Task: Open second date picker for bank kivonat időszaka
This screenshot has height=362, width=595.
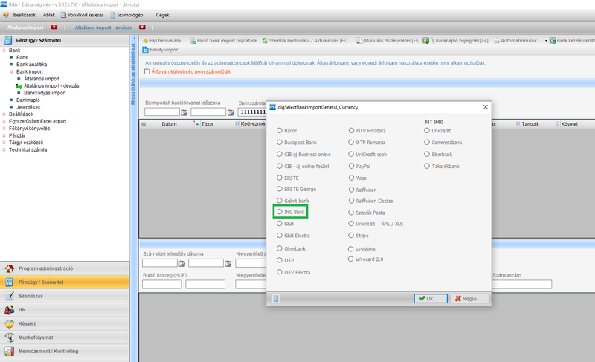Action: [231, 112]
